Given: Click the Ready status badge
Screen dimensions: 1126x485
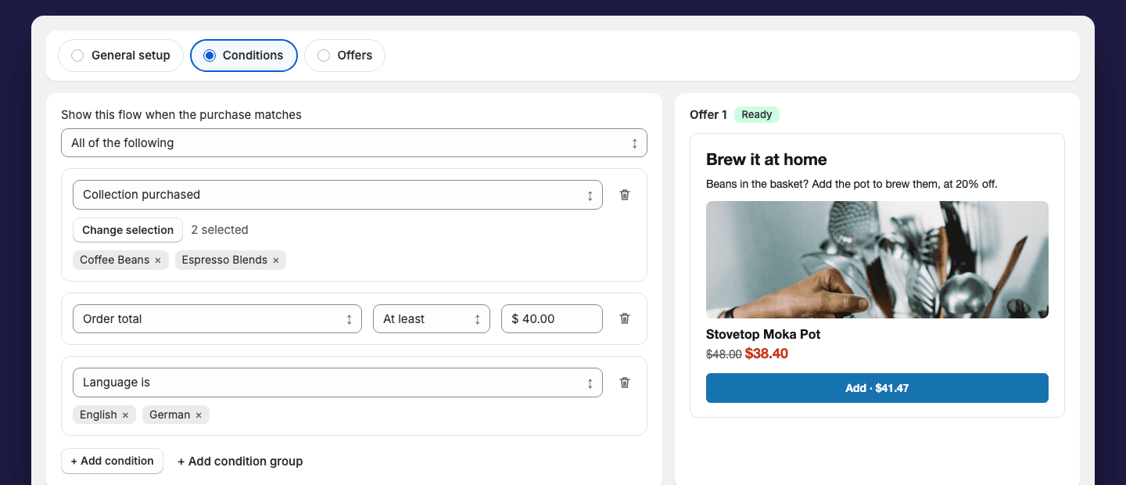Looking at the screenshot, I should click(757, 115).
